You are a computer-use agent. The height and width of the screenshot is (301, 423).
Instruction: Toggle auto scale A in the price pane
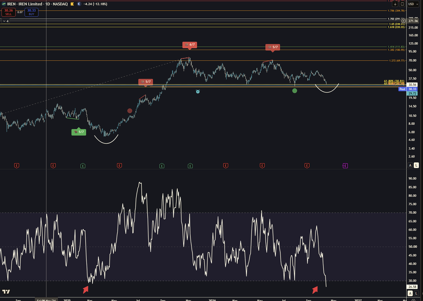pyautogui.click(x=410, y=165)
